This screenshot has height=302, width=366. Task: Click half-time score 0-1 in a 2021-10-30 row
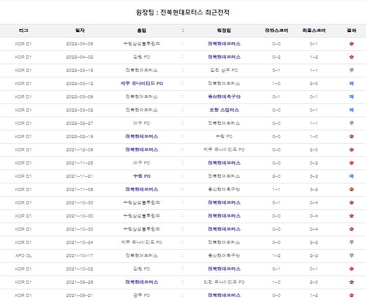pos(276,203)
